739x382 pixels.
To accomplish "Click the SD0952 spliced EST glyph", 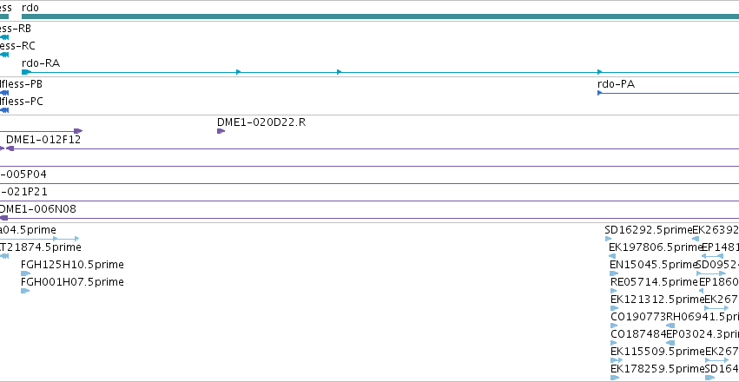I will click(711, 273).
